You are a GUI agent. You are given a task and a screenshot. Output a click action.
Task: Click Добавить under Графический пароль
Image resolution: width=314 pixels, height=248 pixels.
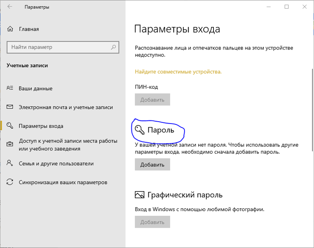(x=152, y=222)
